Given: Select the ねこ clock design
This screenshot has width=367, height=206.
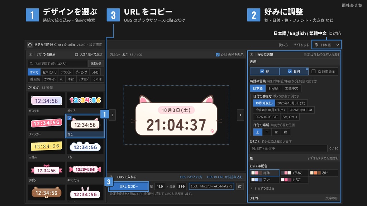Looking at the screenshot, I should (x=85, y=126).
